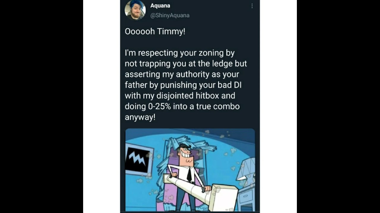Image resolution: width=380 pixels, height=213 pixels.
Task: Select the "0-25%" text in the tweet
Action: pos(159,106)
